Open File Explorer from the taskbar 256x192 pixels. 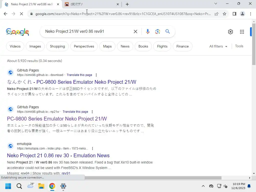point(41,186)
